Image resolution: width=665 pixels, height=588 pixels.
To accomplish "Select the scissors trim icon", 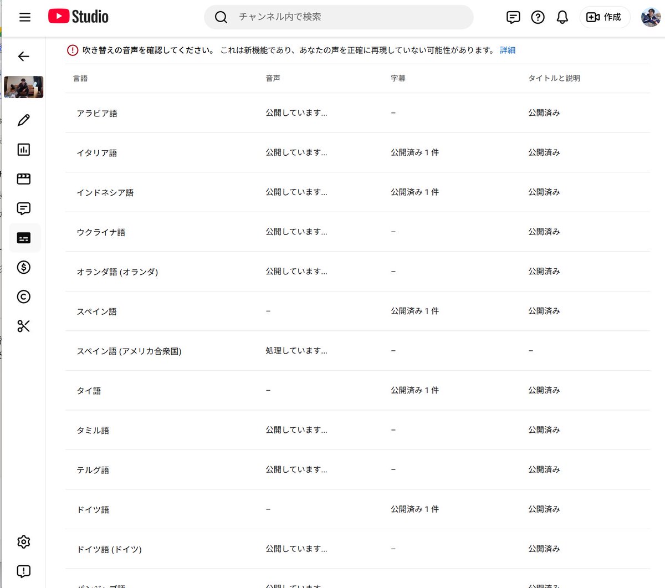I will coord(23,326).
